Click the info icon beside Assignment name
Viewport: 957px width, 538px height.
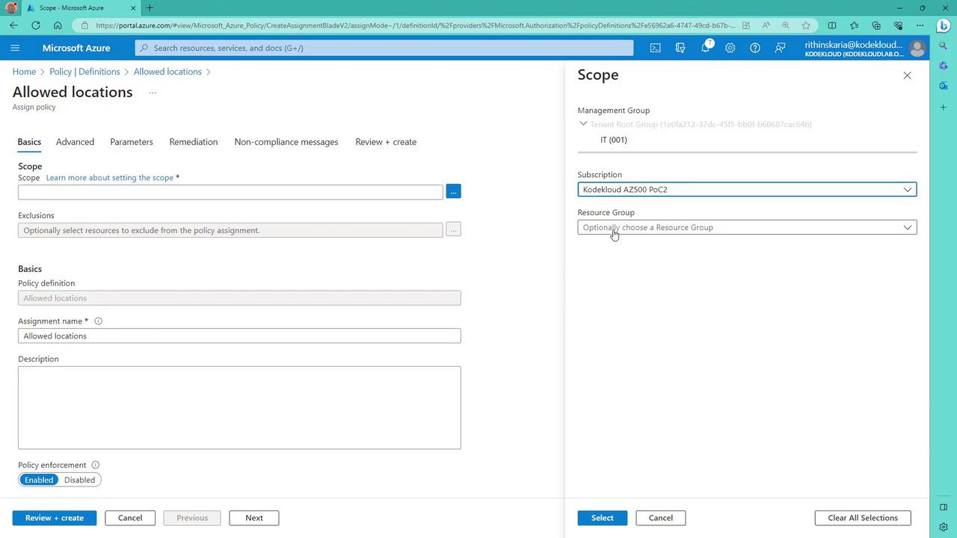pos(98,321)
